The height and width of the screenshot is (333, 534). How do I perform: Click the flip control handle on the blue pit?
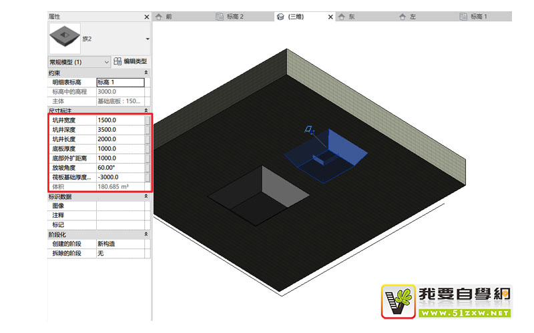coord(308,129)
